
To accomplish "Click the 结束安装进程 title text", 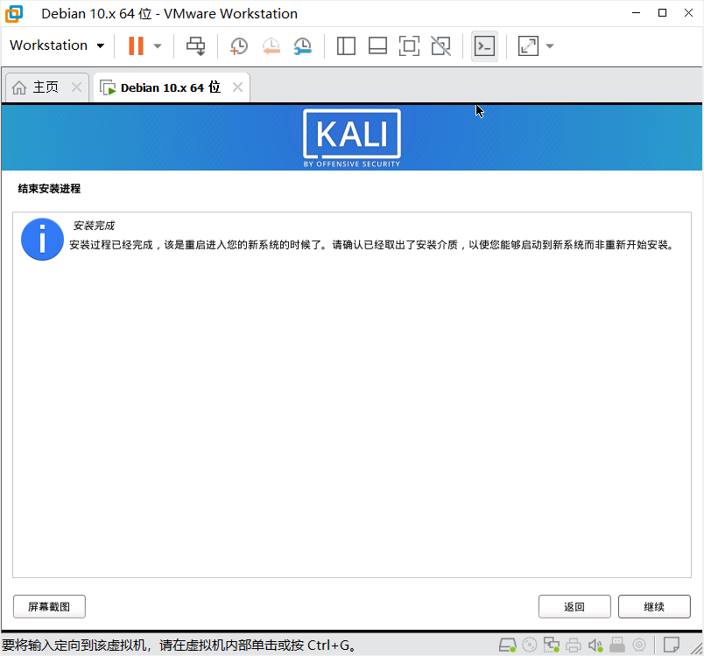I will click(x=49, y=188).
